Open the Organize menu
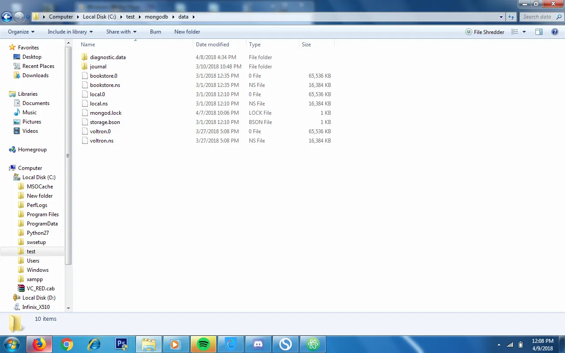 pyautogui.click(x=21, y=32)
